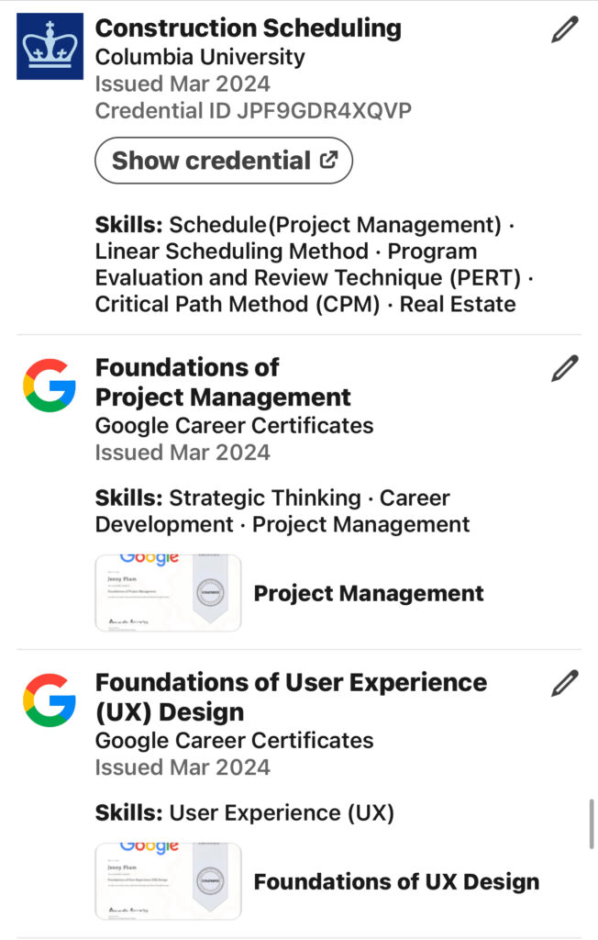
Task: Open the Project Management certificate thumbnail
Action: (x=169, y=593)
